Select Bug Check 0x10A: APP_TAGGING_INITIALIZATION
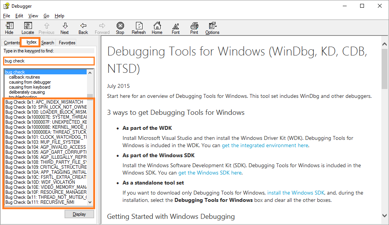The height and width of the screenshot is (225, 389). [x=46, y=172]
